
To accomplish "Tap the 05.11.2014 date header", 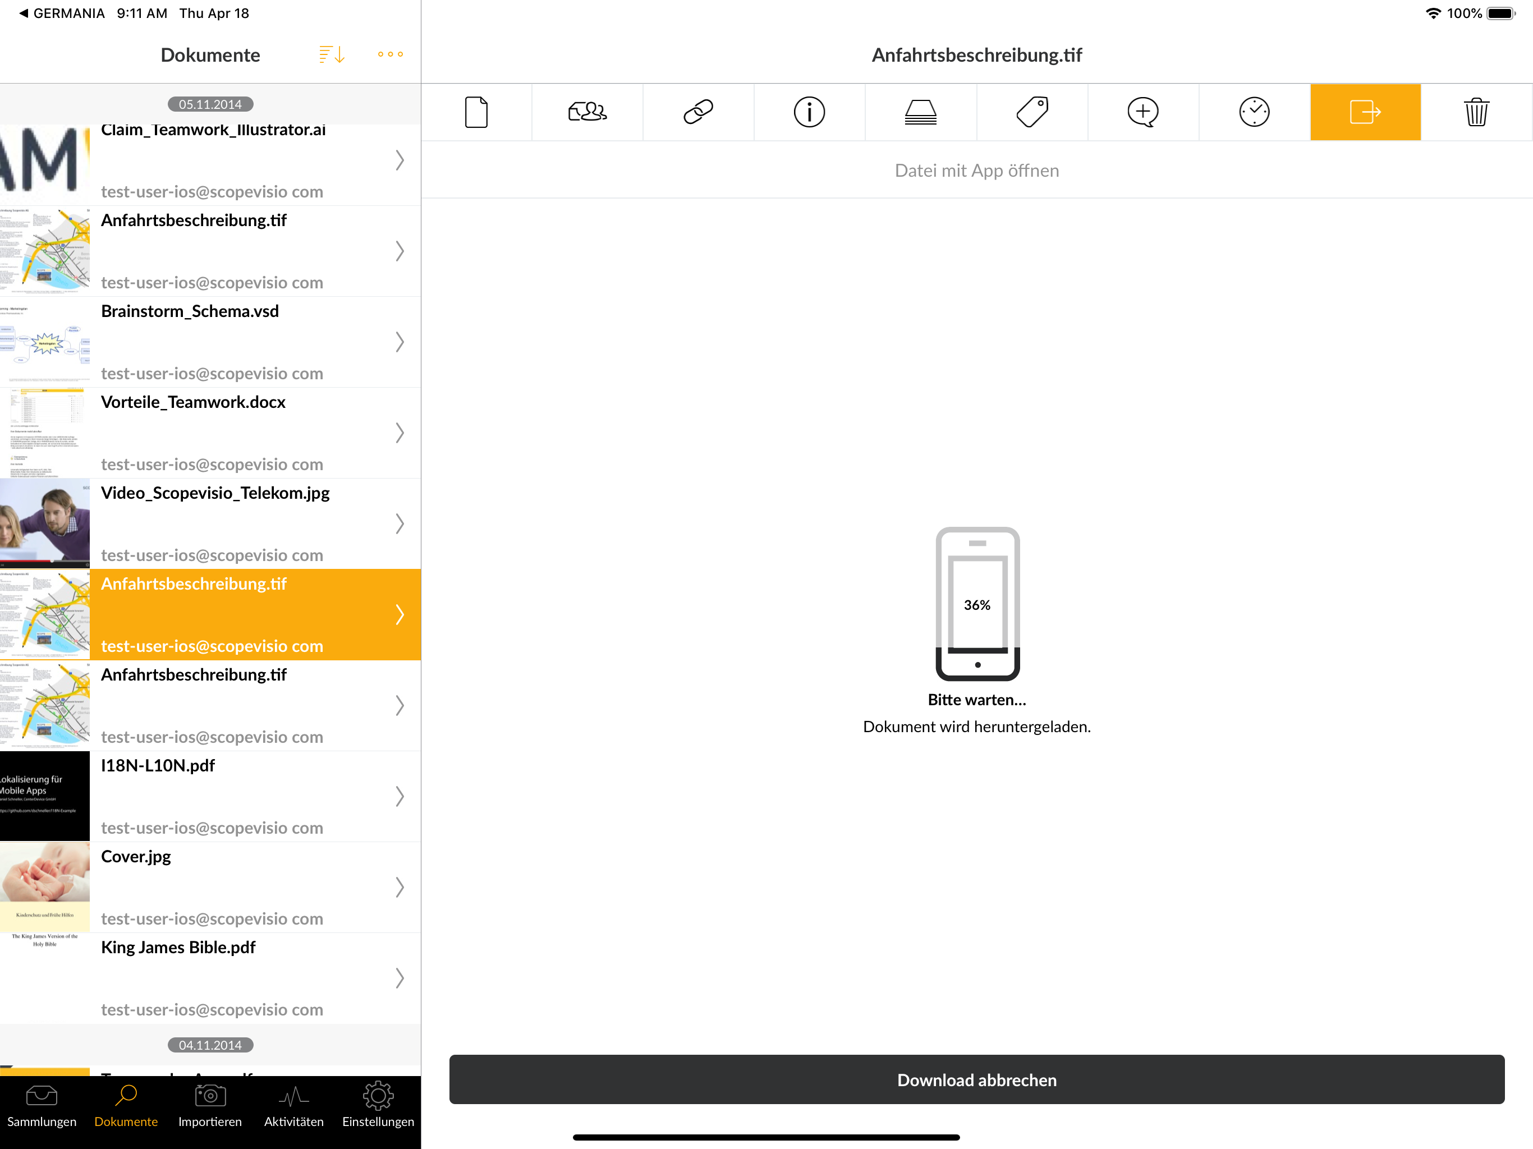I will [x=210, y=104].
